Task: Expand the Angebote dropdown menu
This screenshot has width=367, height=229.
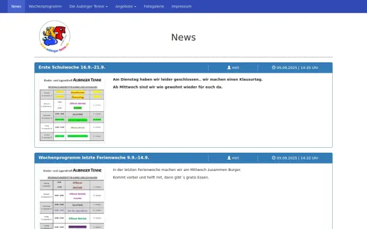Action: pyautogui.click(x=125, y=6)
